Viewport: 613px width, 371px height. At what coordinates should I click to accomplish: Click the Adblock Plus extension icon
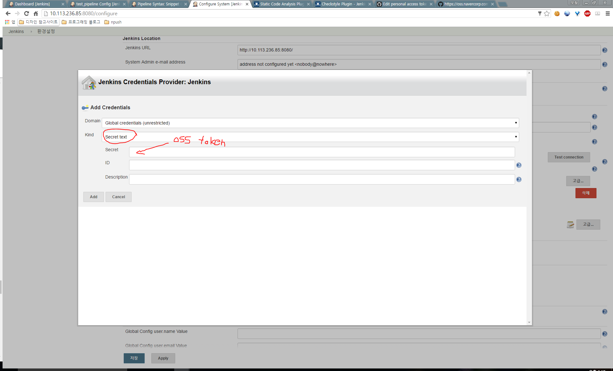coord(587,13)
